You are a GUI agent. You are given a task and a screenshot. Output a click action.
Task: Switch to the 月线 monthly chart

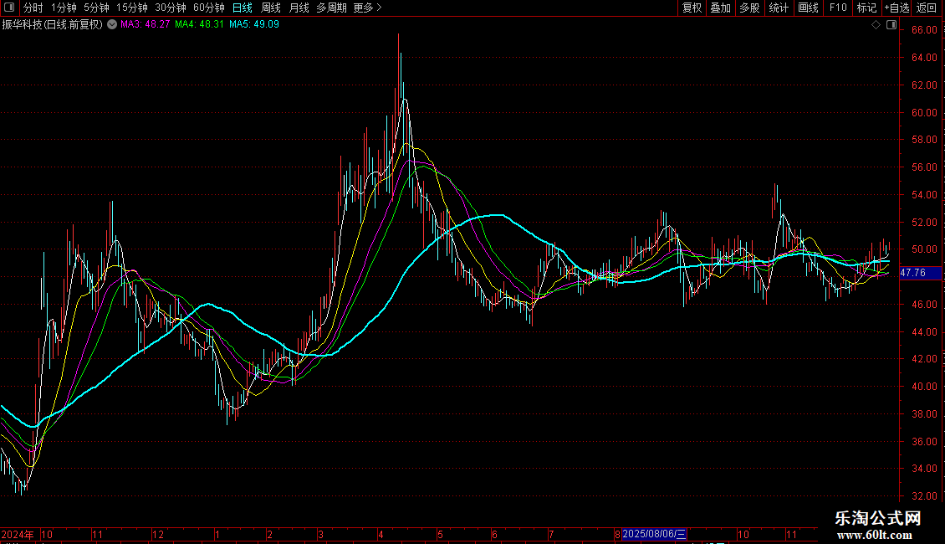click(299, 8)
